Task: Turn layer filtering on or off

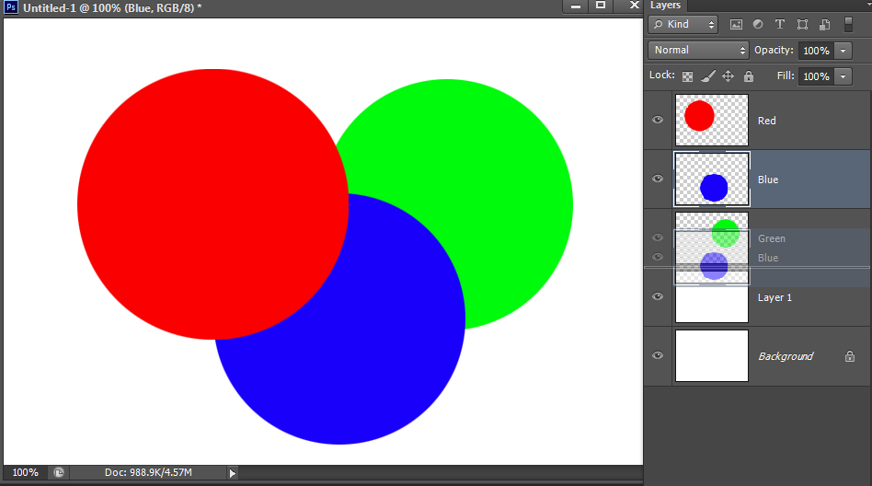Action: pyautogui.click(x=849, y=25)
